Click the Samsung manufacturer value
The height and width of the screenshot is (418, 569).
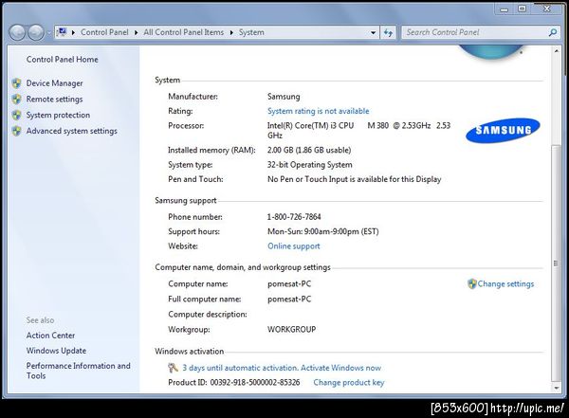click(x=284, y=97)
